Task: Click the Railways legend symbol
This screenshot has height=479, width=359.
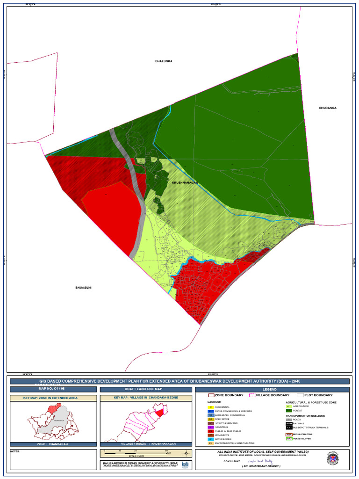Action: click(x=289, y=424)
